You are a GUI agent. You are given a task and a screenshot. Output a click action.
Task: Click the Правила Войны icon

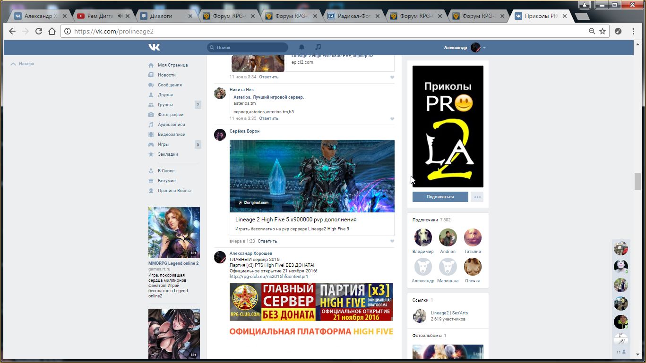151,191
